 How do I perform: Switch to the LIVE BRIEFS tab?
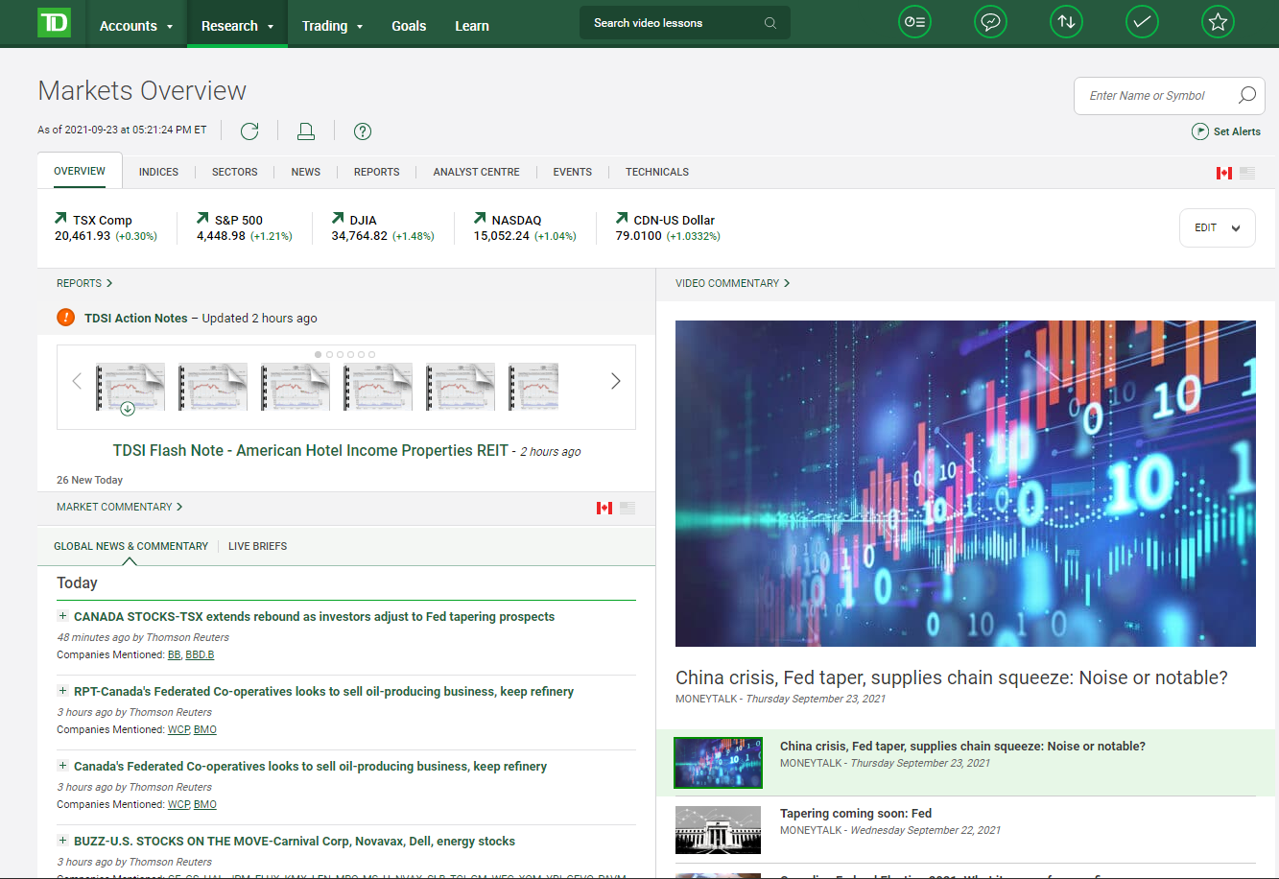pos(257,546)
